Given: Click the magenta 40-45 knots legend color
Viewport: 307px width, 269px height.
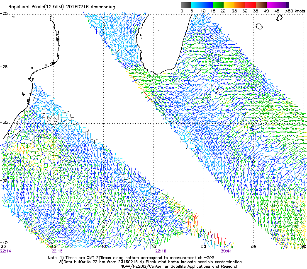Looking at the screenshot, I should tap(272, 5).
